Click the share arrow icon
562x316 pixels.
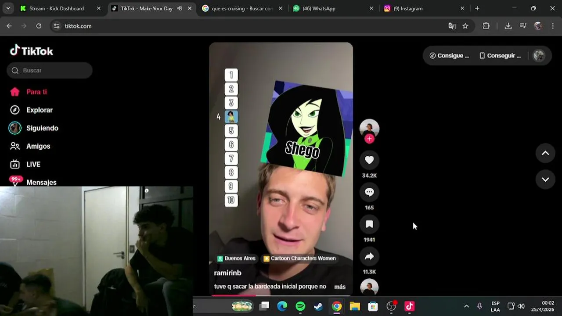click(x=369, y=256)
